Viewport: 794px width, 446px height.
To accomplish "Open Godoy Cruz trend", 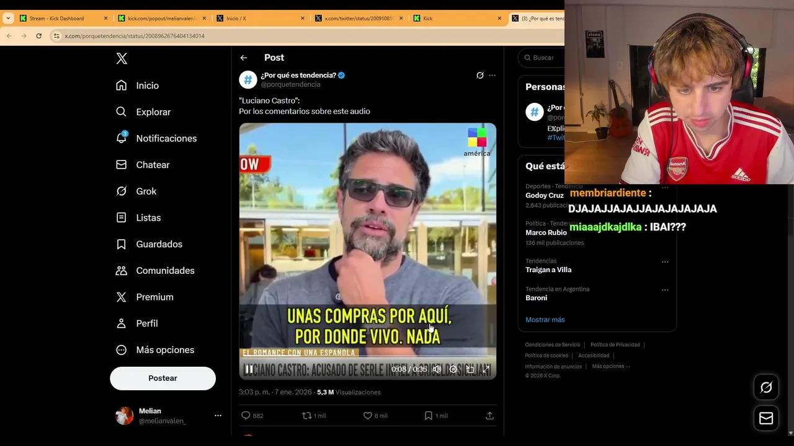I will coord(545,195).
